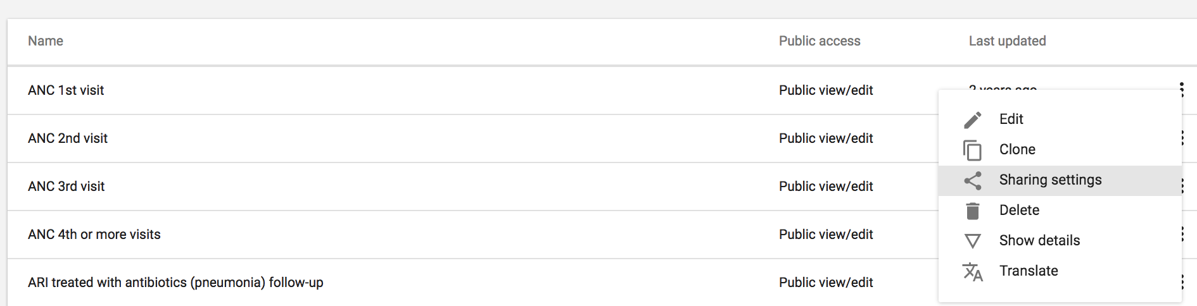The height and width of the screenshot is (306, 1197).
Task: Click the Public access column header
Action: [820, 41]
